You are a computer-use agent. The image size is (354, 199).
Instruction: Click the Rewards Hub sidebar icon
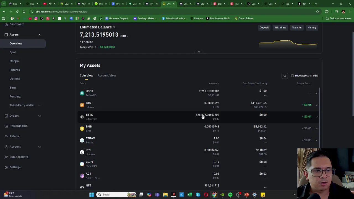pyautogui.click(x=6, y=126)
